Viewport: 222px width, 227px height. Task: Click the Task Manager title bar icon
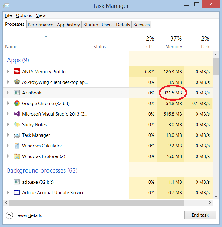[6, 6]
